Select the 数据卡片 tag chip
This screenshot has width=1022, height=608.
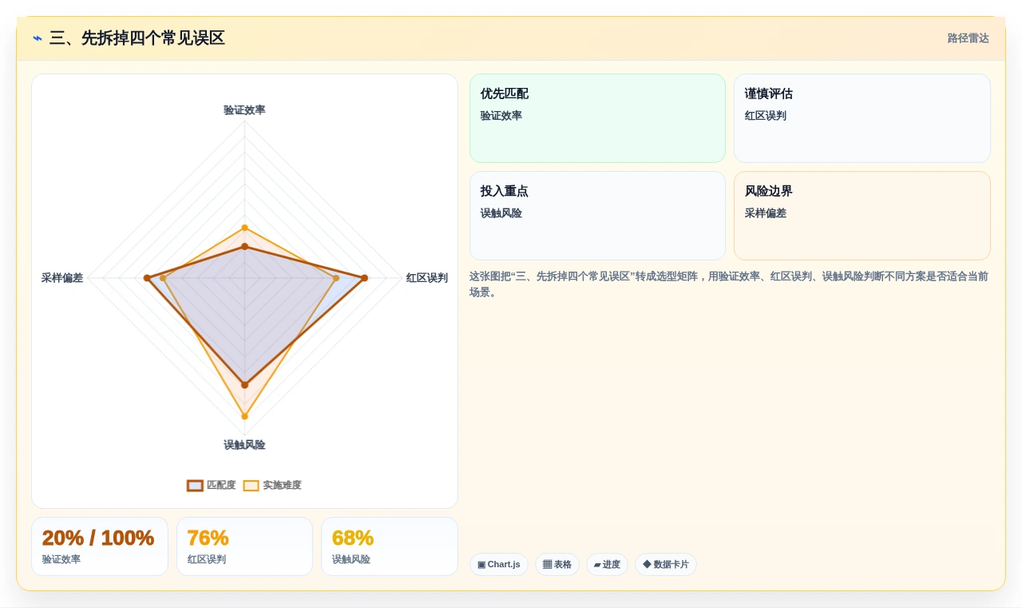(x=666, y=564)
